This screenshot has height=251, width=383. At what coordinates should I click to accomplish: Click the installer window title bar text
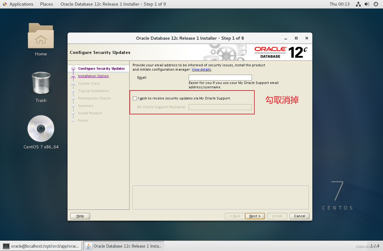click(190, 38)
